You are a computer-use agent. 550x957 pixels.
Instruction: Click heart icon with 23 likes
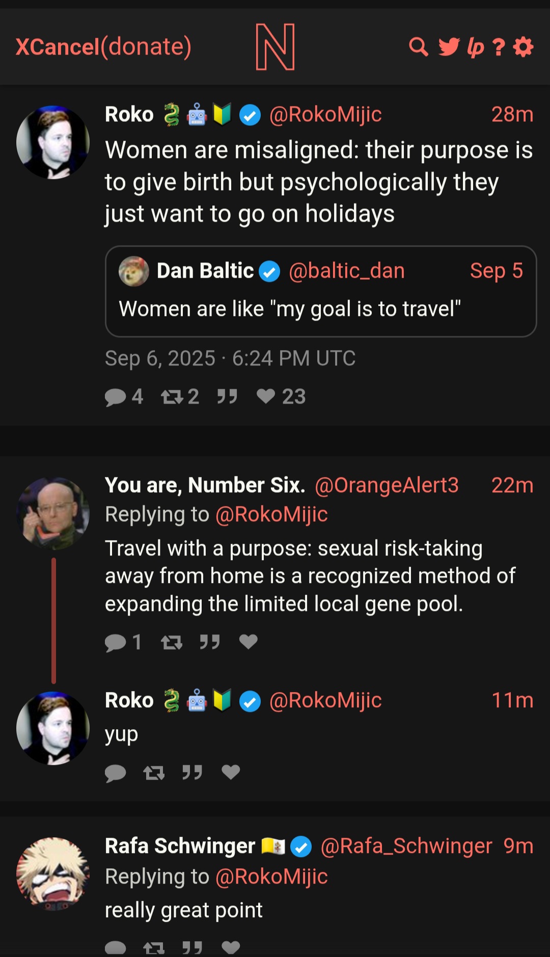tap(266, 396)
